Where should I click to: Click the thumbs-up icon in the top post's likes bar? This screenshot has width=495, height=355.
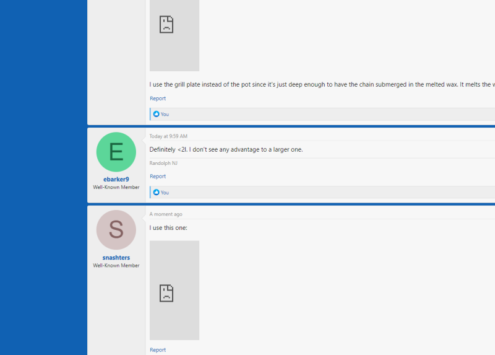click(x=156, y=114)
